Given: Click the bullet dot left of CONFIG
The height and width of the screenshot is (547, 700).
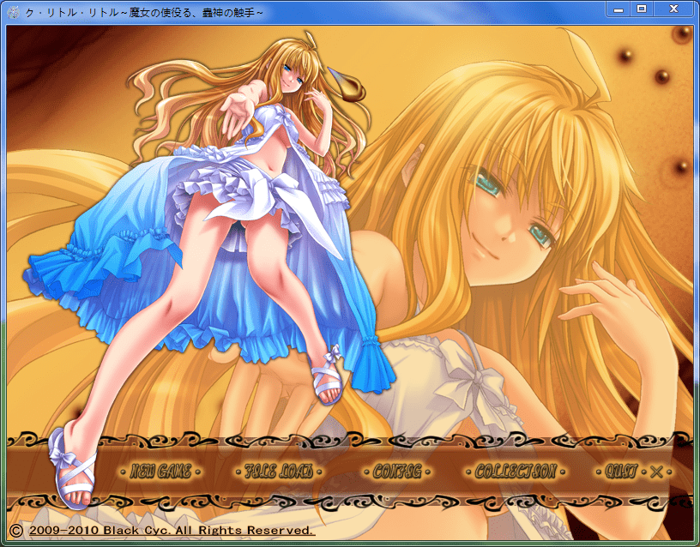Looking at the screenshot, I should click(366, 472).
